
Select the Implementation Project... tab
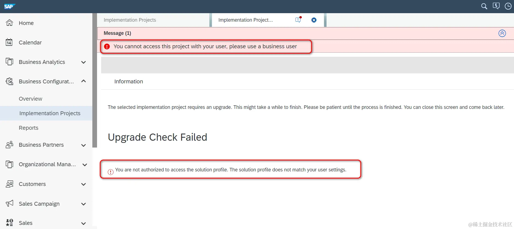(x=245, y=20)
